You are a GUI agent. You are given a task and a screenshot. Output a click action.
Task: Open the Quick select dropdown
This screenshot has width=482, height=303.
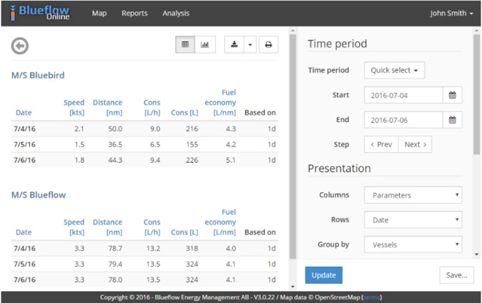pyautogui.click(x=394, y=70)
